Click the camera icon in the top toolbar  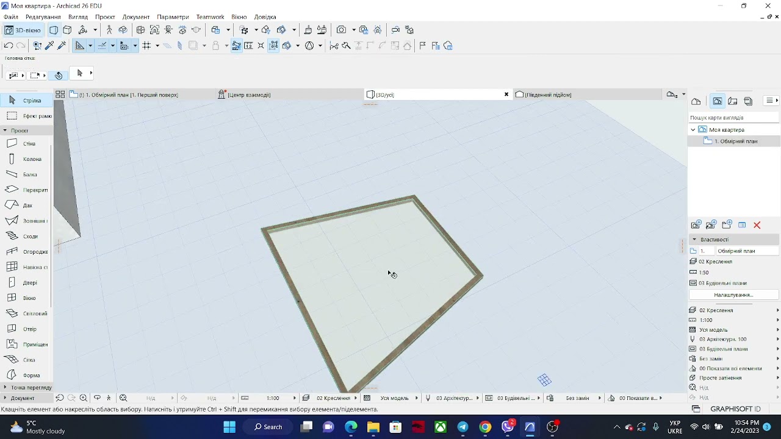tap(342, 30)
